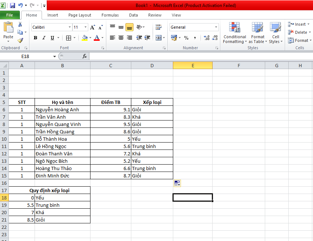Click into the formula bar input
313x241 pixels.
point(201,57)
